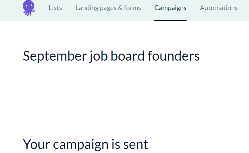This screenshot has height=153, width=249.
Task: Open Automations from the navigation bar
Action: click(x=219, y=8)
